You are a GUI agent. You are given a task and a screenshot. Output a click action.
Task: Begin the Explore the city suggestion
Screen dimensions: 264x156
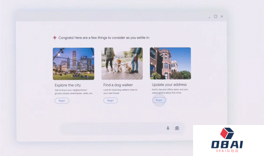click(x=62, y=101)
